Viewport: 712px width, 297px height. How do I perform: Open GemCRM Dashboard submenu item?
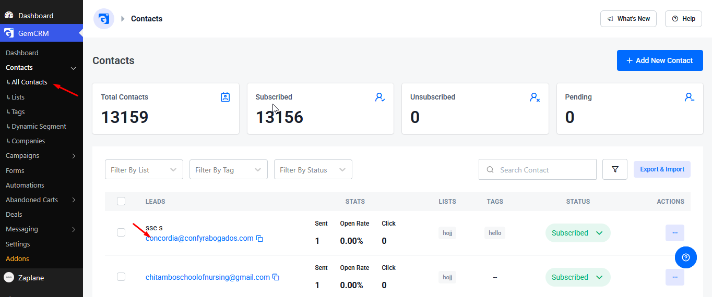[x=22, y=53]
